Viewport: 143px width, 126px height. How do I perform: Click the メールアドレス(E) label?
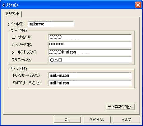tap(25, 52)
